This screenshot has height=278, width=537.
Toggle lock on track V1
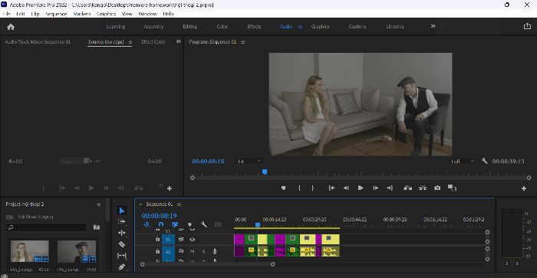157,240
